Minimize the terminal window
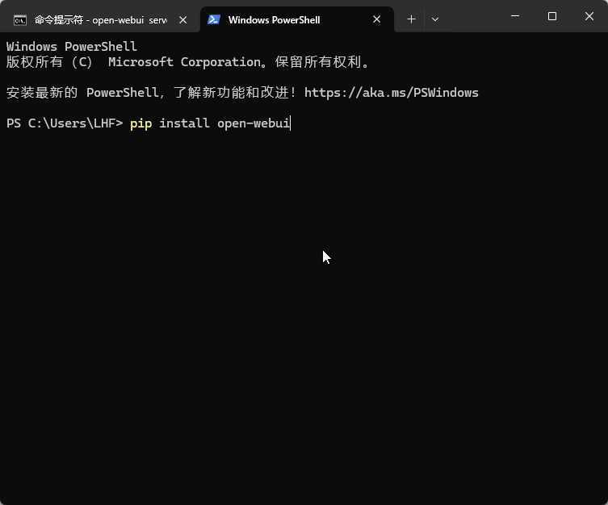The image size is (608, 505). tap(515, 16)
